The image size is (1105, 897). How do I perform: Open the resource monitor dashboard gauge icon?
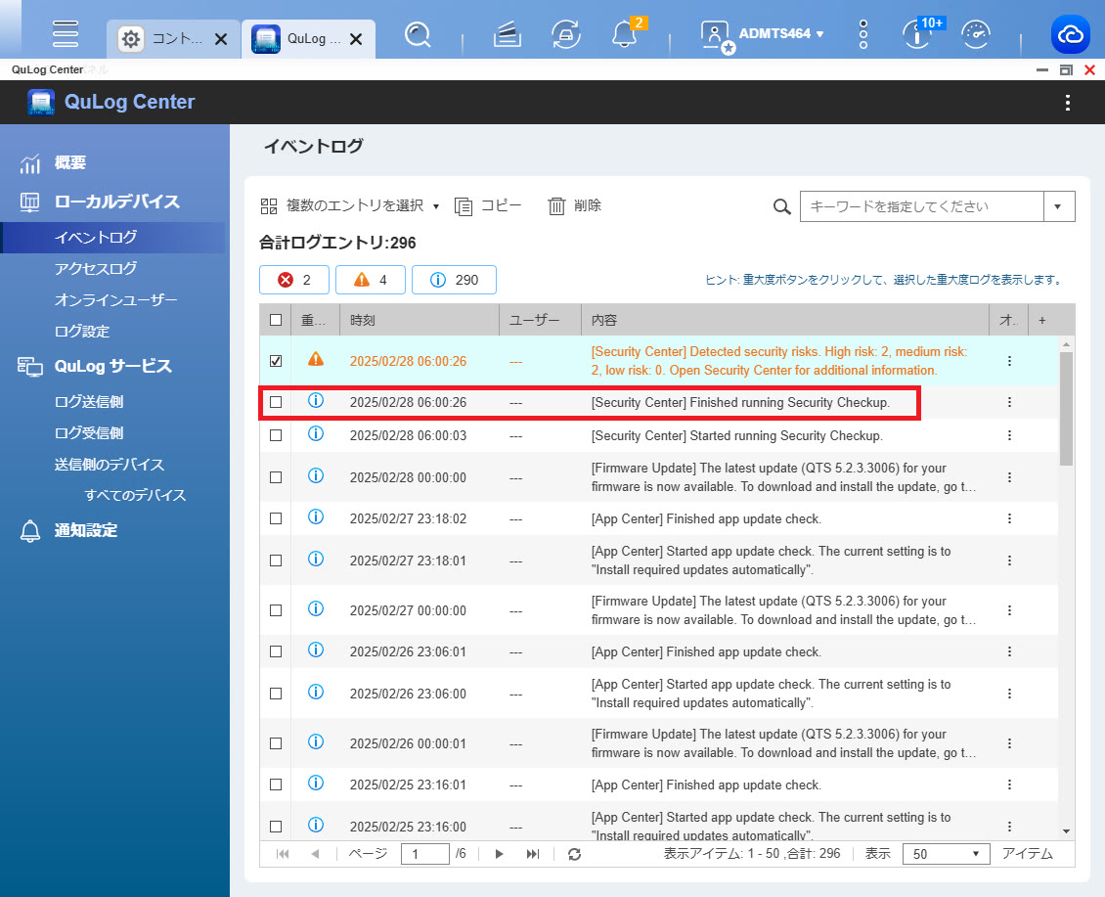click(976, 34)
